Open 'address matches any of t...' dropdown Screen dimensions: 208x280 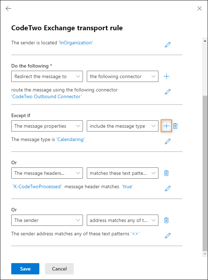pyautogui.click(x=123, y=220)
